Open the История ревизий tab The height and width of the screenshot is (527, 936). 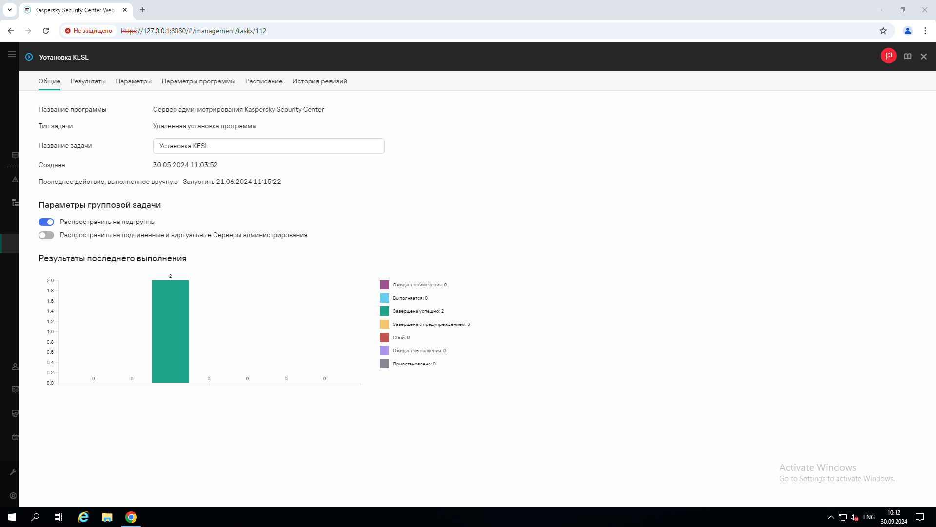320,81
